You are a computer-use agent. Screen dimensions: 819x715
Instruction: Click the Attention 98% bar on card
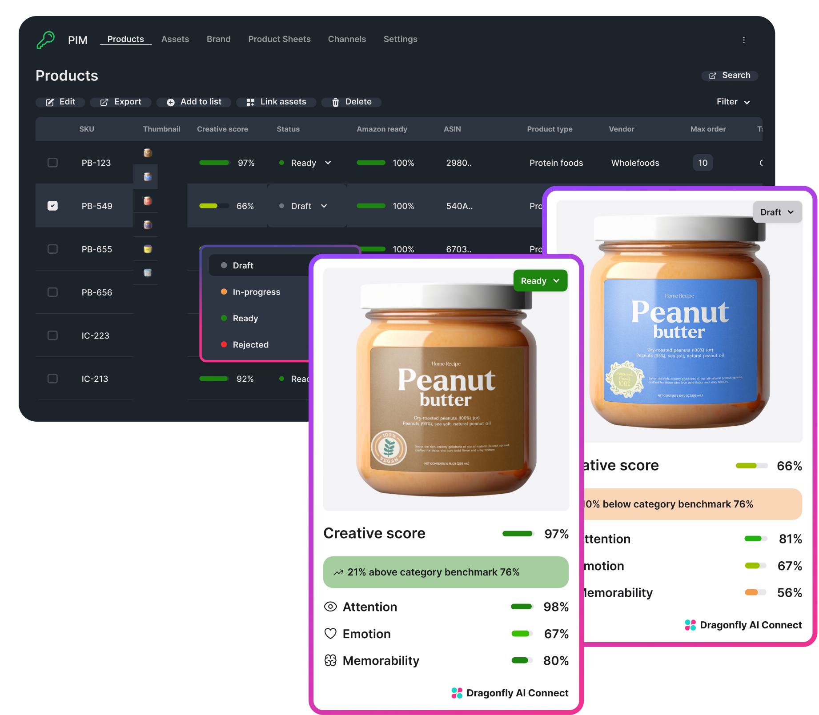pyautogui.click(x=522, y=607)
